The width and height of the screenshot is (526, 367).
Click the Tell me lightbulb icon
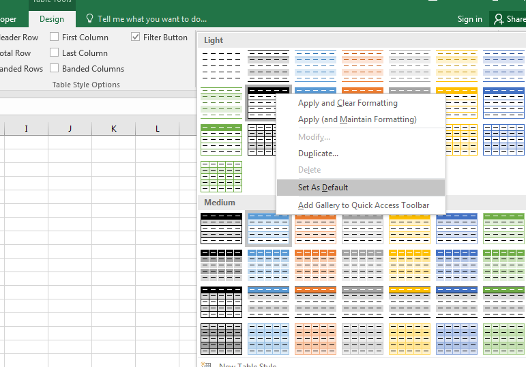(x=89, y=19)
